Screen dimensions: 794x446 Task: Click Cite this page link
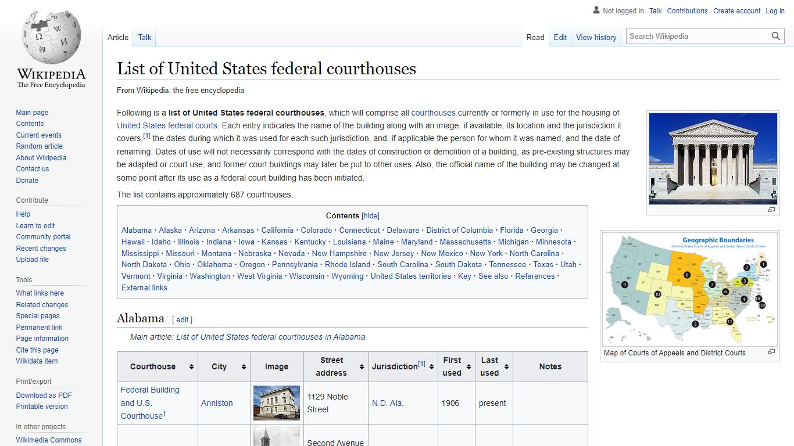tap(37, 350)
